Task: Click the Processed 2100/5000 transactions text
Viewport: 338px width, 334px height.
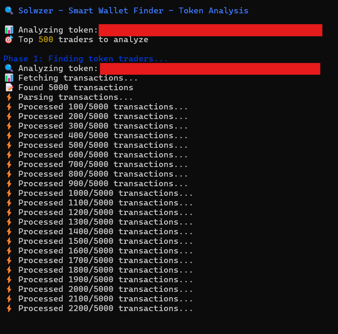Action: [106, 299]
